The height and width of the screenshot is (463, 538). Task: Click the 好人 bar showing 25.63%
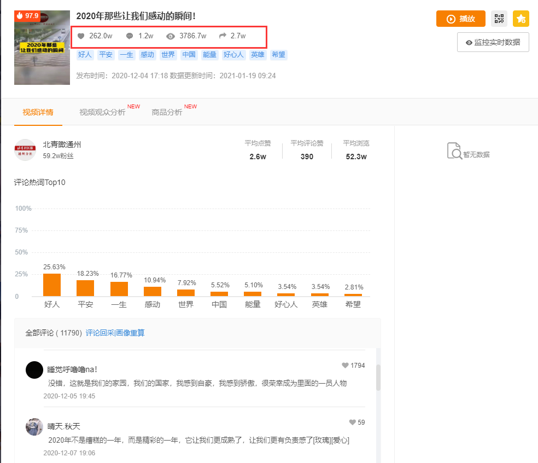tap(52, 285)
